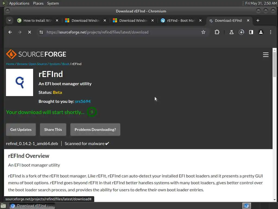
Task: Click the clock showing Fri May 31
Action: click(261, 3)
